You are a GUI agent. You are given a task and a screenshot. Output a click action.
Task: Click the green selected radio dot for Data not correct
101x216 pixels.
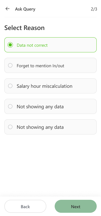tap(10, 45)
